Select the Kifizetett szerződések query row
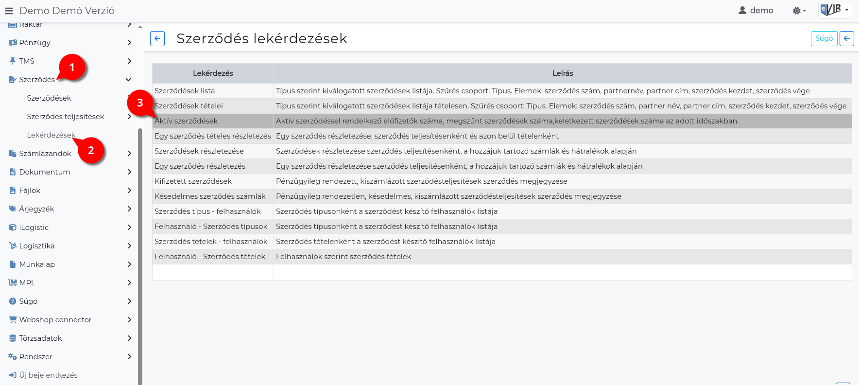Screen dimensions: 859x385 [193, 181]
